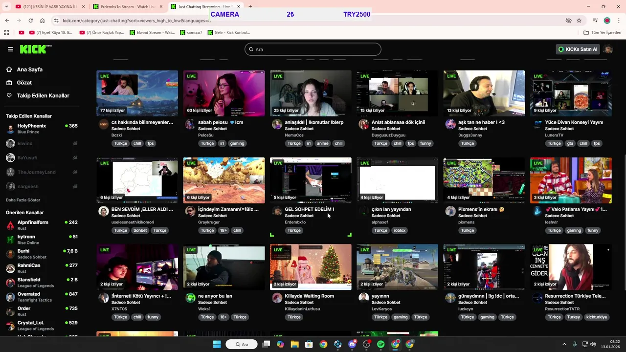Screen dimensions: 626x352
Task: Click the crossed-eye icon in the address bar
Action: pos(568,21)
